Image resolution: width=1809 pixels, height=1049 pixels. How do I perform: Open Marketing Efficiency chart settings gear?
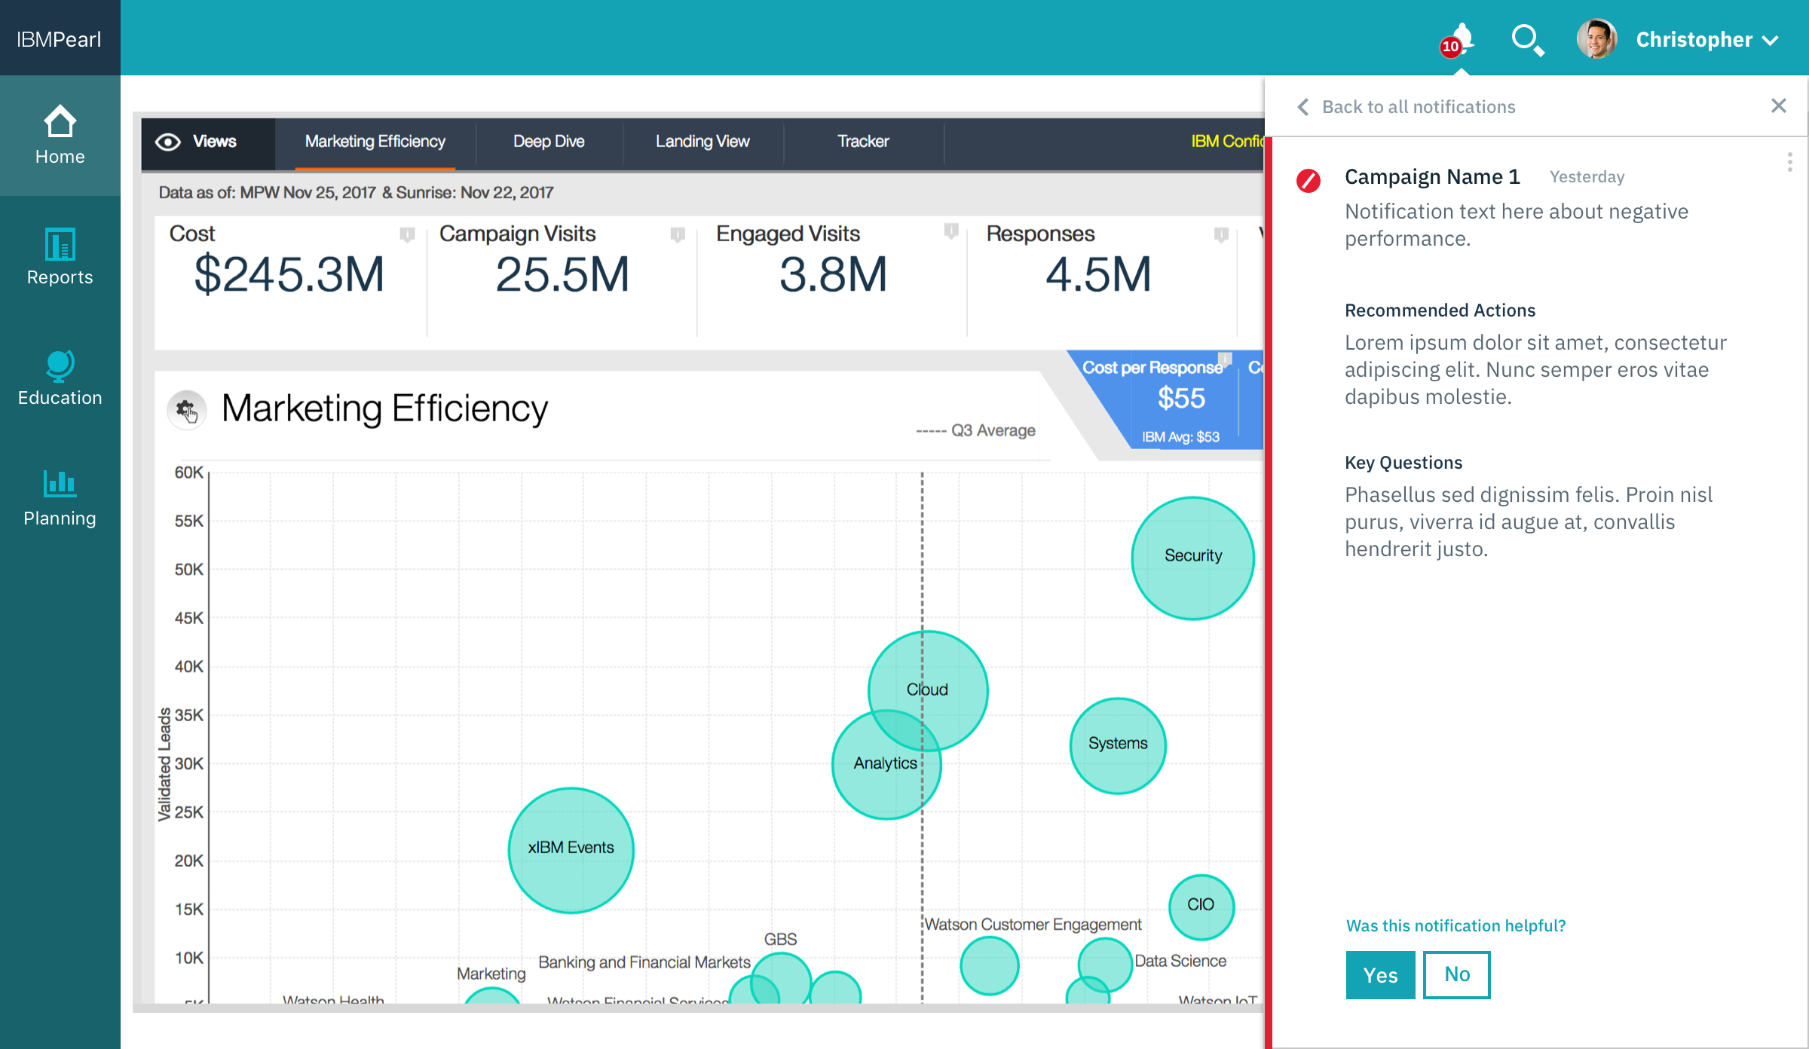pyautogui.click(x=186, y=410)
